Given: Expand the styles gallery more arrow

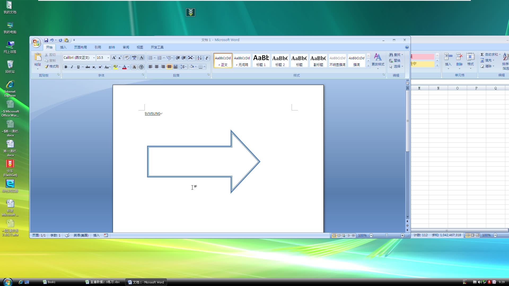Looking at the screenshot, I should click(368, 65).
